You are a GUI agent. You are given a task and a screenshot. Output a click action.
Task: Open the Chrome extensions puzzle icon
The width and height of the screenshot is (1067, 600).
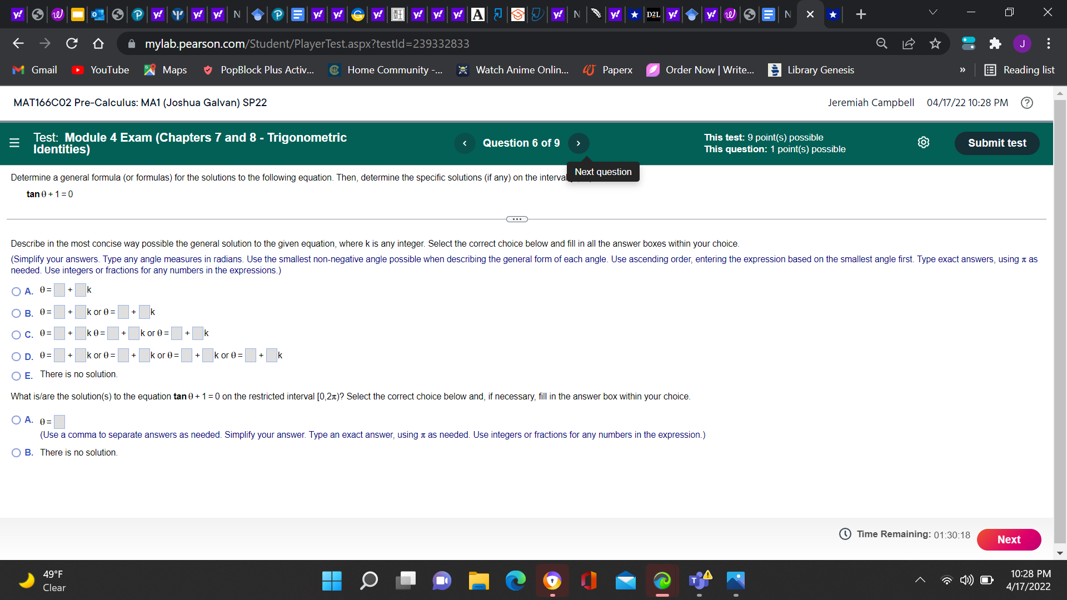coord(995,43)
